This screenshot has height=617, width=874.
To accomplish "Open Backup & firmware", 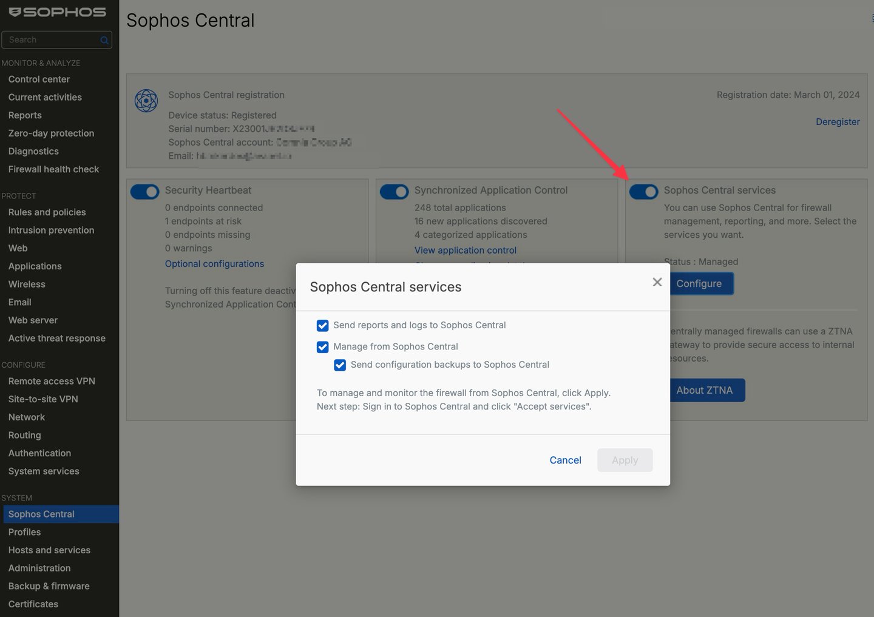I will [49, 586].
